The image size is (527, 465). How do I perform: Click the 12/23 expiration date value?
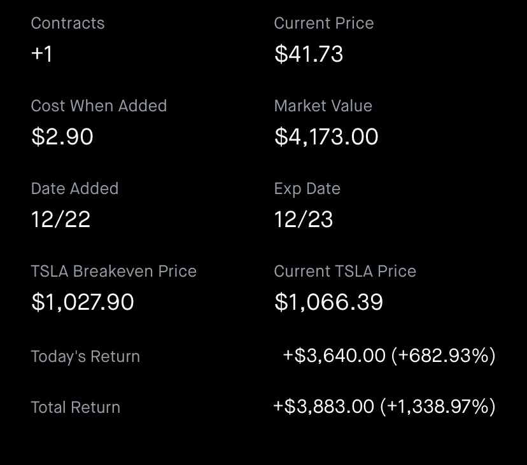tap(304, 219)
